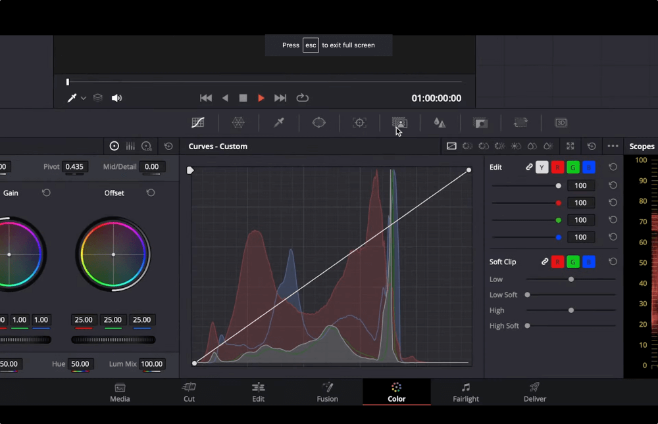Switch to log wheels mode
This screenshot has width=658, height=424.
(147, 146)
